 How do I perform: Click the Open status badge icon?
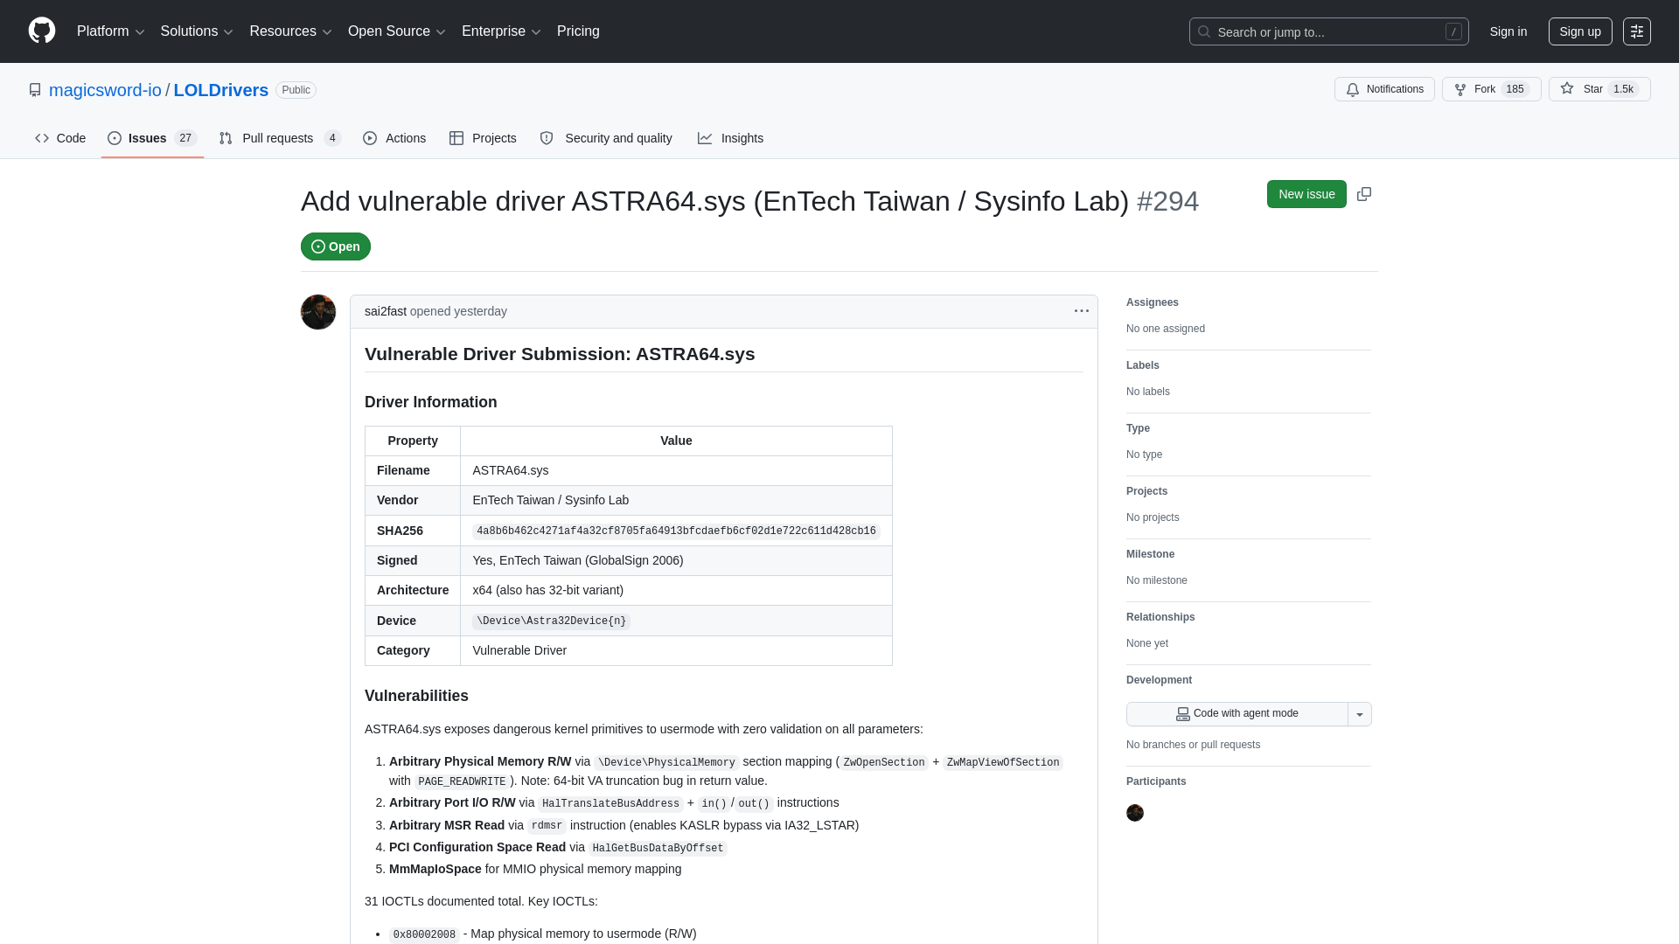point(317,246)
